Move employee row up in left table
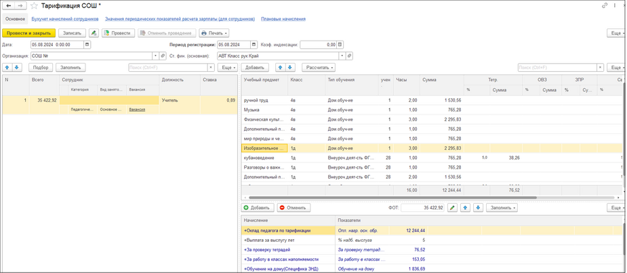 [x=7, y=68]
